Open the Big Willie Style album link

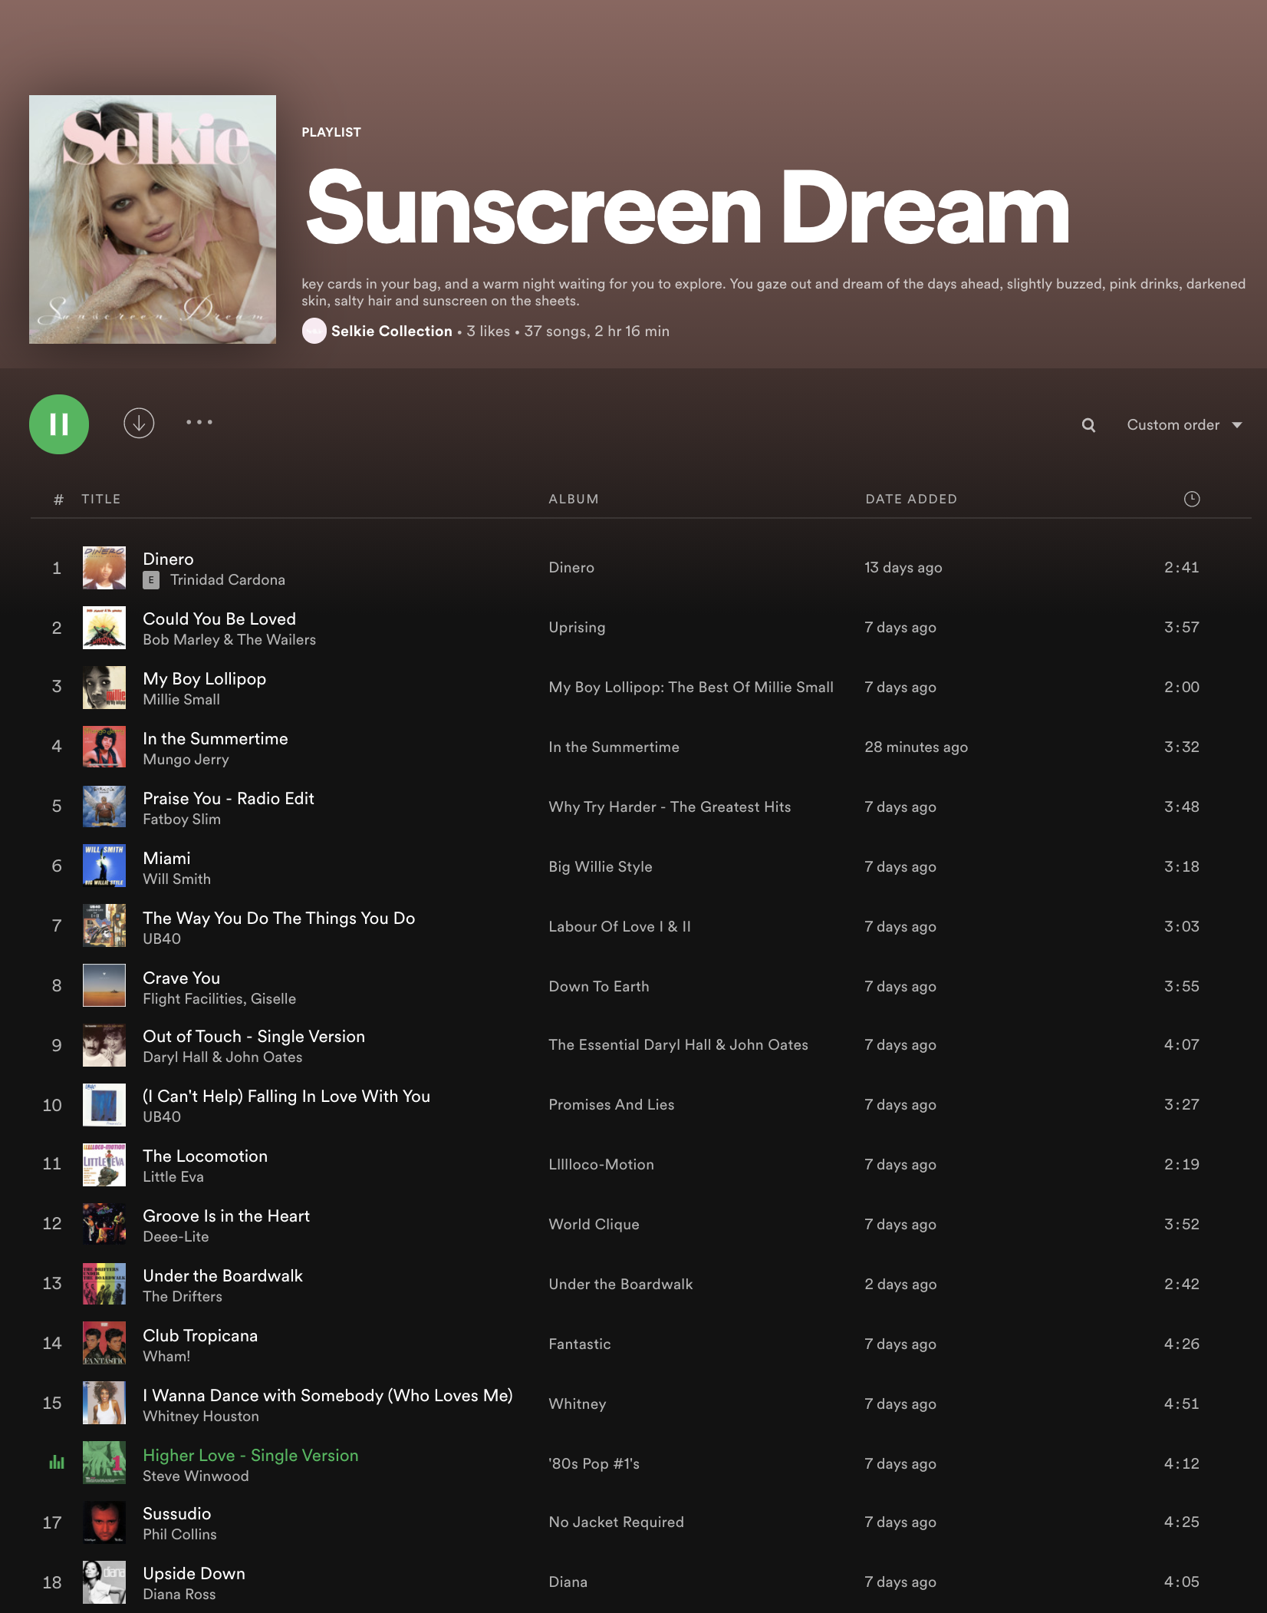pyautogui.click(x=600, y=866)
